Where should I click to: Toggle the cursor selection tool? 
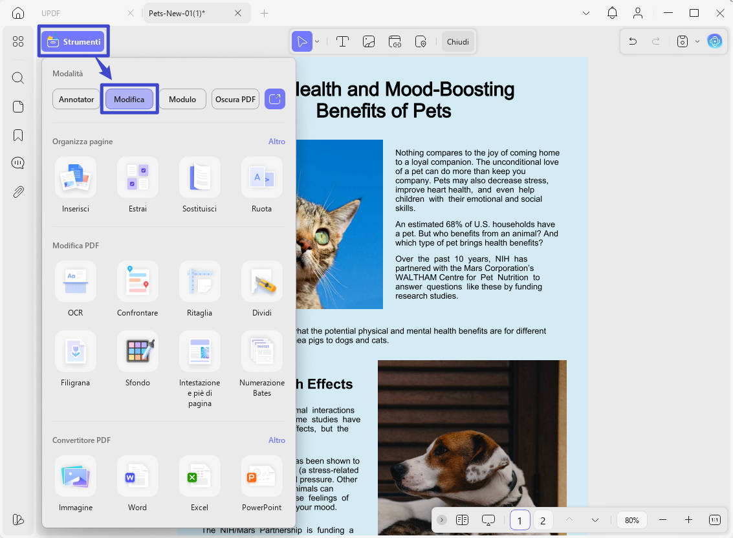pos(302,41)
